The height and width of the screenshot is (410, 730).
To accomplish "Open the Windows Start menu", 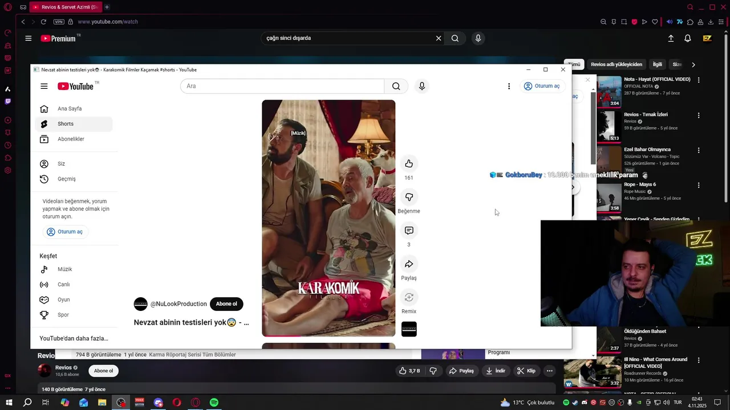I will 9,403.
